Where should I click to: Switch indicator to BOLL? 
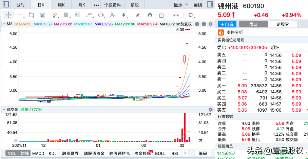(x=160, y=153)
